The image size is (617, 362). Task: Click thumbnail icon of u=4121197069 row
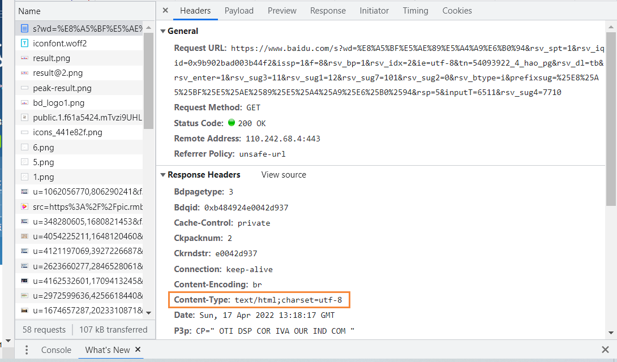[24, 251]
